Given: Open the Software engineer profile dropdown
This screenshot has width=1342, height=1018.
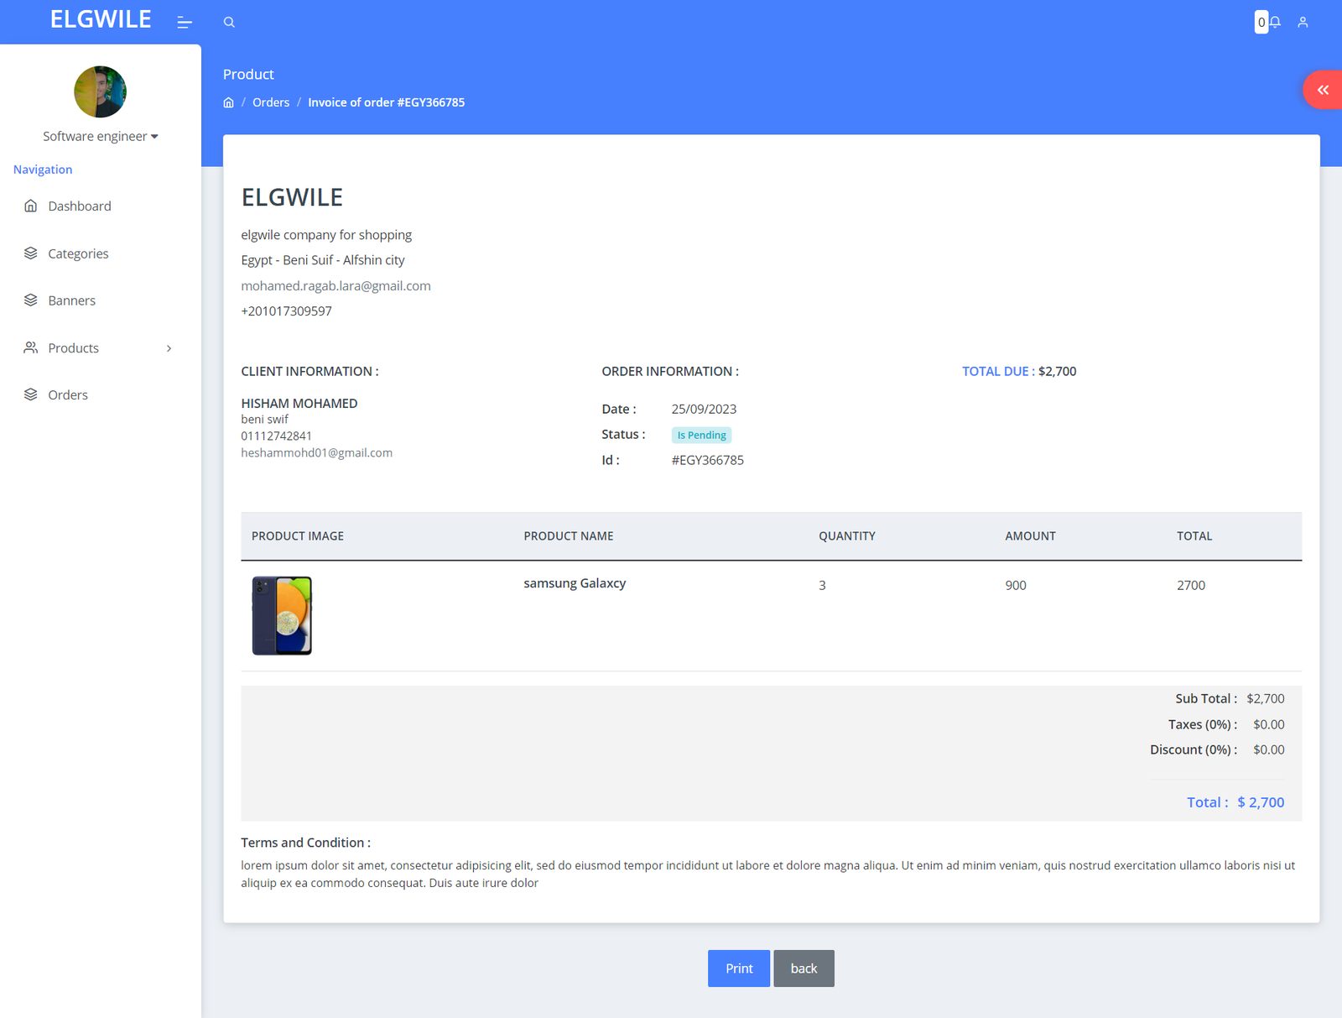Looking at the screenshot, I should coord(101,136).
